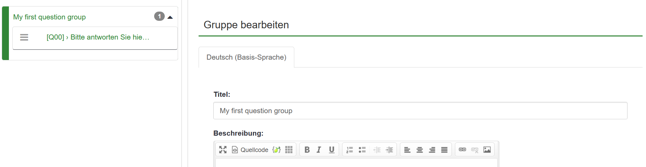Insert a hyperlink
The height and width of the screenshot is (167, 646).
click(x=462, y=150)
